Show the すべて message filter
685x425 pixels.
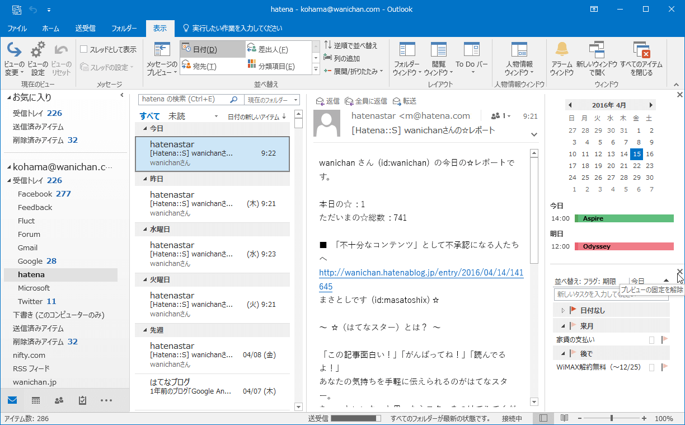[x=149, y=116]
